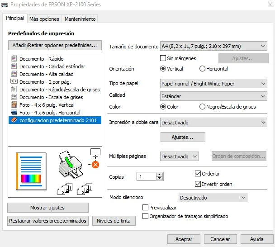The image size is (275, 247).
Task: Open the Calidad dropdown
Action: pyautogui.click(x=213, y=96)
